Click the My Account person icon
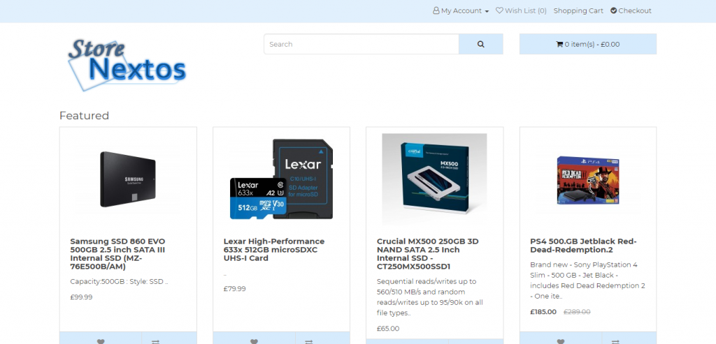This screenshot has width=716, height=344. point(436,10)
